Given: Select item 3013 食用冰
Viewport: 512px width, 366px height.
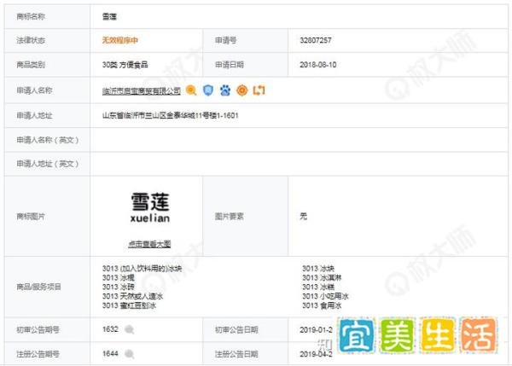Looking at the screenshot, I should [x=322, y=305].
